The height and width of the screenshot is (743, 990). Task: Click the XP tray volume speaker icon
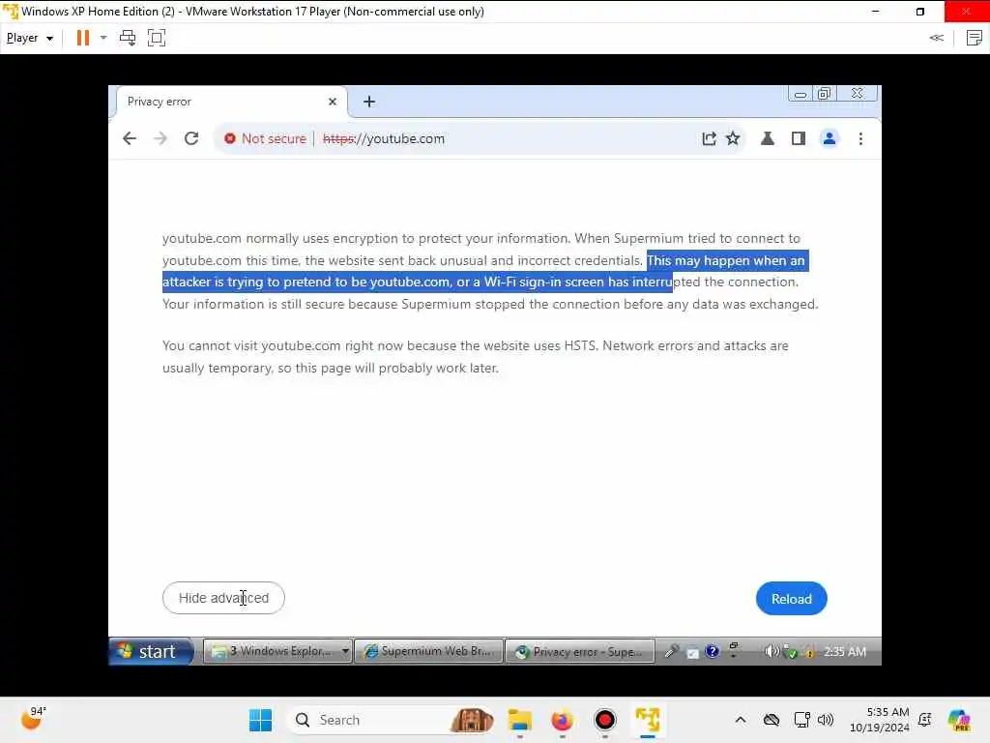coord(771,651)
